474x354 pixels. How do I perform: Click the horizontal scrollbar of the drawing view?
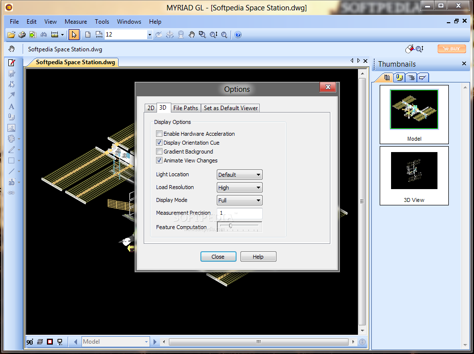click(258, 342)
